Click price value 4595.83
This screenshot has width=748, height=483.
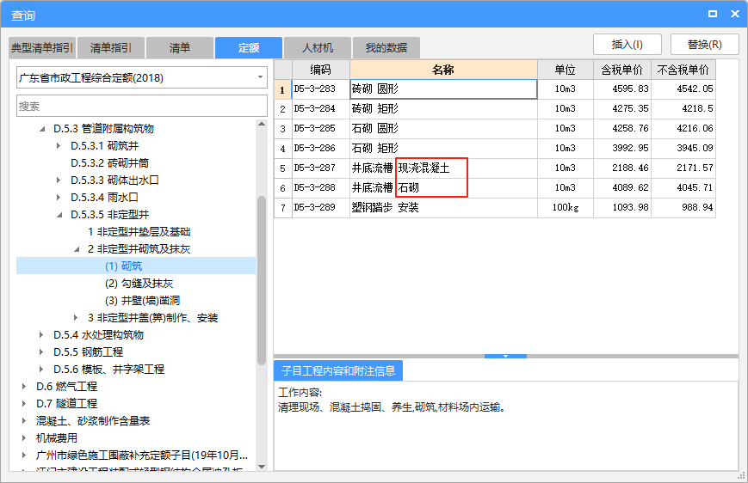coord(622,89)
